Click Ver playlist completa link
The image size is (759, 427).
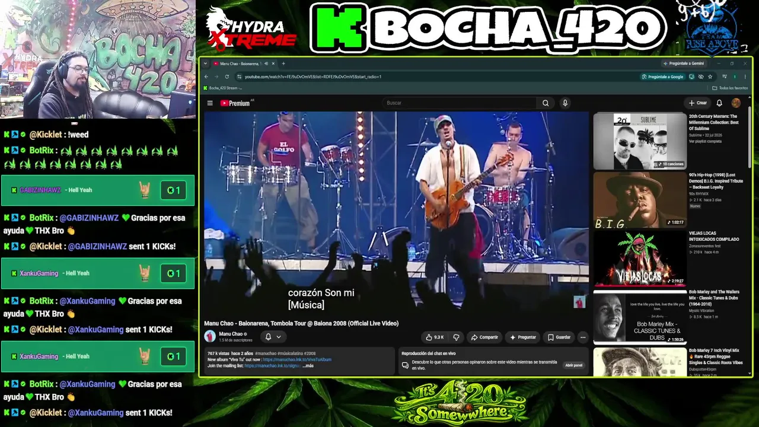coord(705,141)
